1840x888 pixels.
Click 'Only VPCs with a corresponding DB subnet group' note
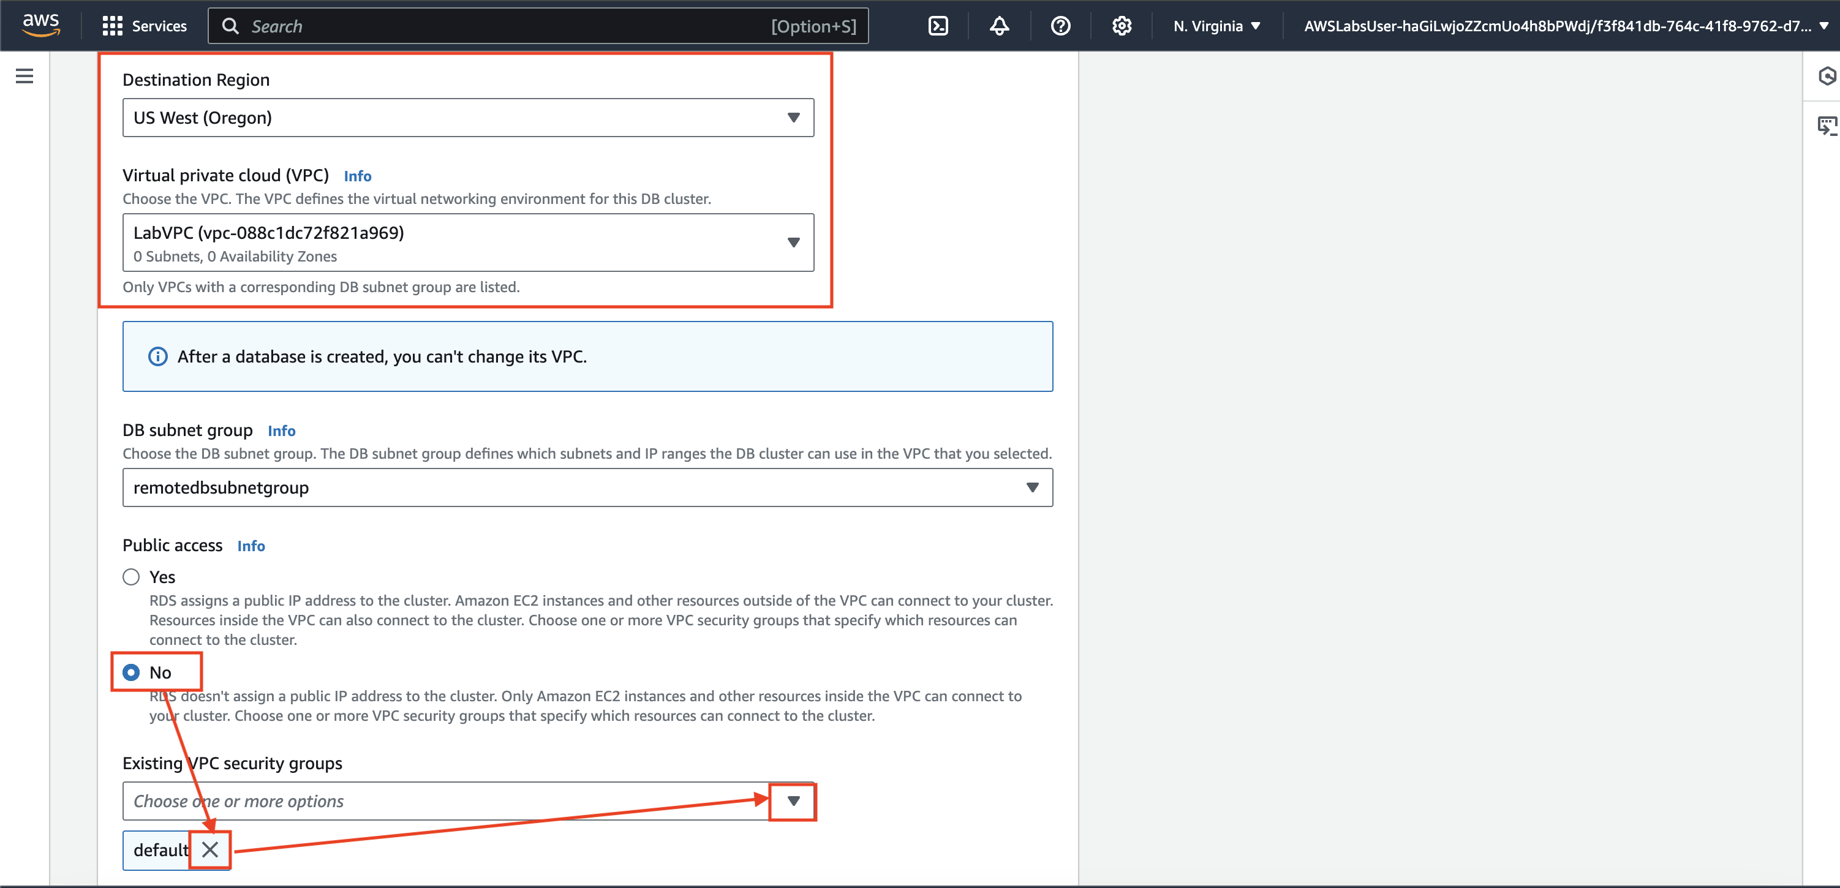point(321,287)
